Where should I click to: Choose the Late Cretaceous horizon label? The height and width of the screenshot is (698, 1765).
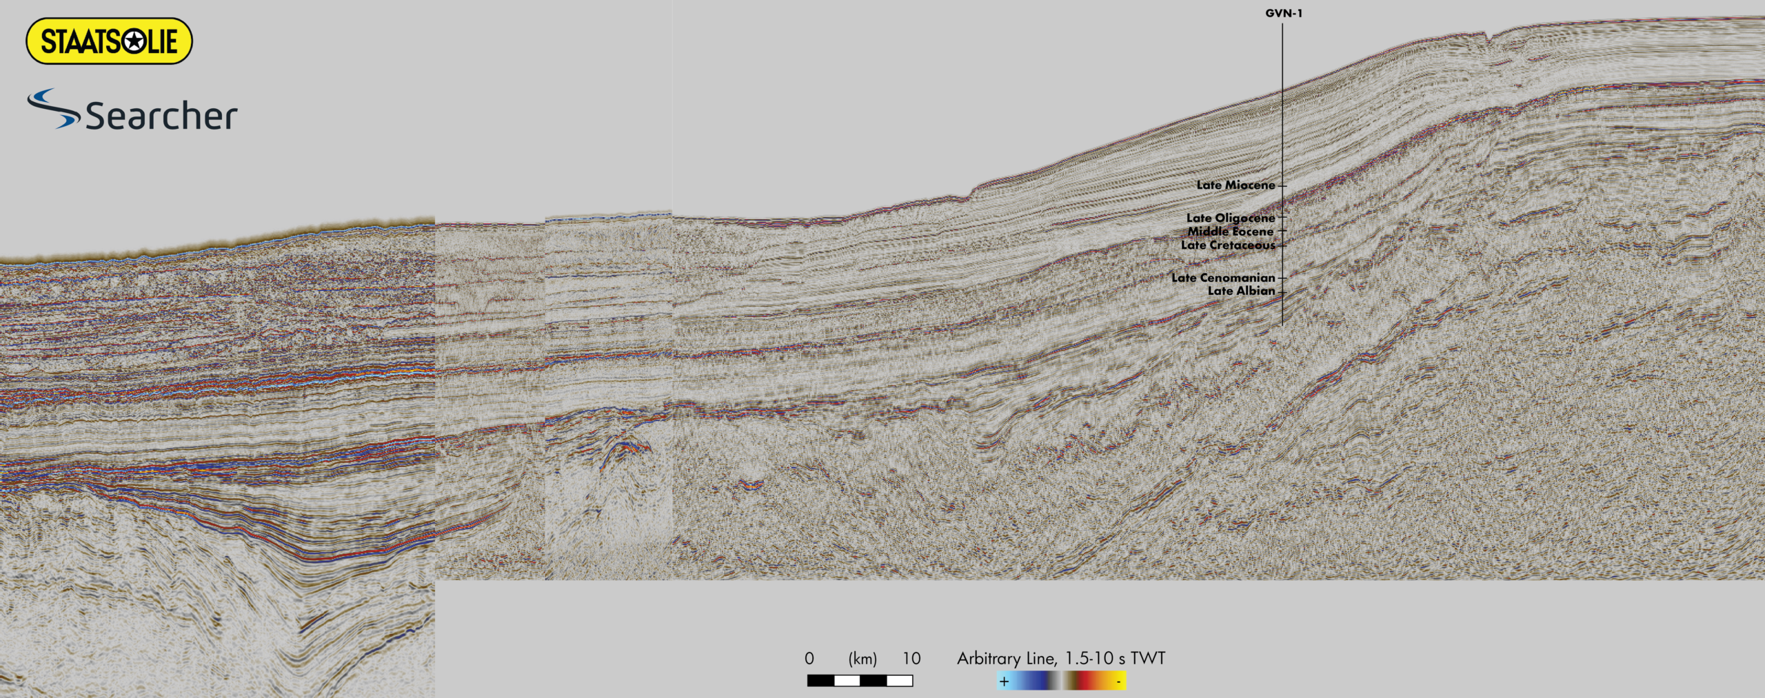1227,245
